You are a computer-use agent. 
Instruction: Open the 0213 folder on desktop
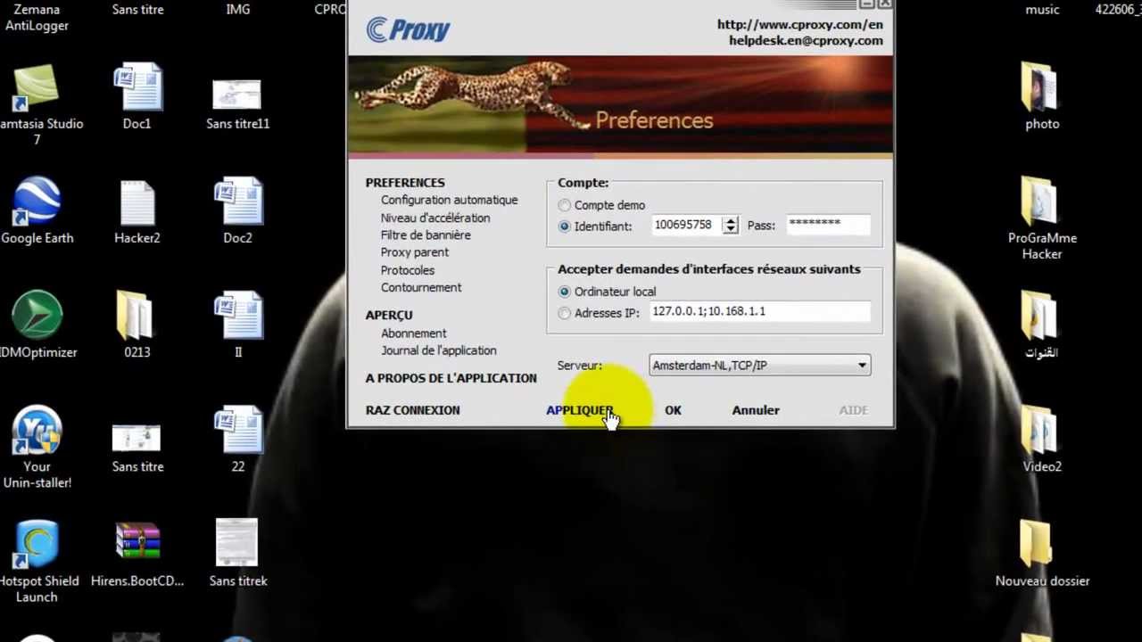tap(135, 316)
